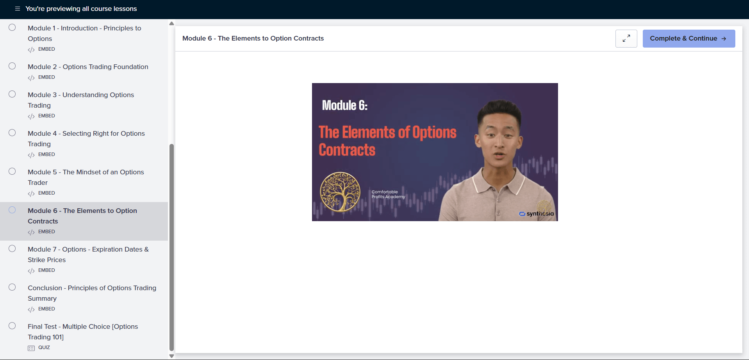Click the embed code icon under Module 5
Screen dimensions: 749x360
(x=31, y=193)
